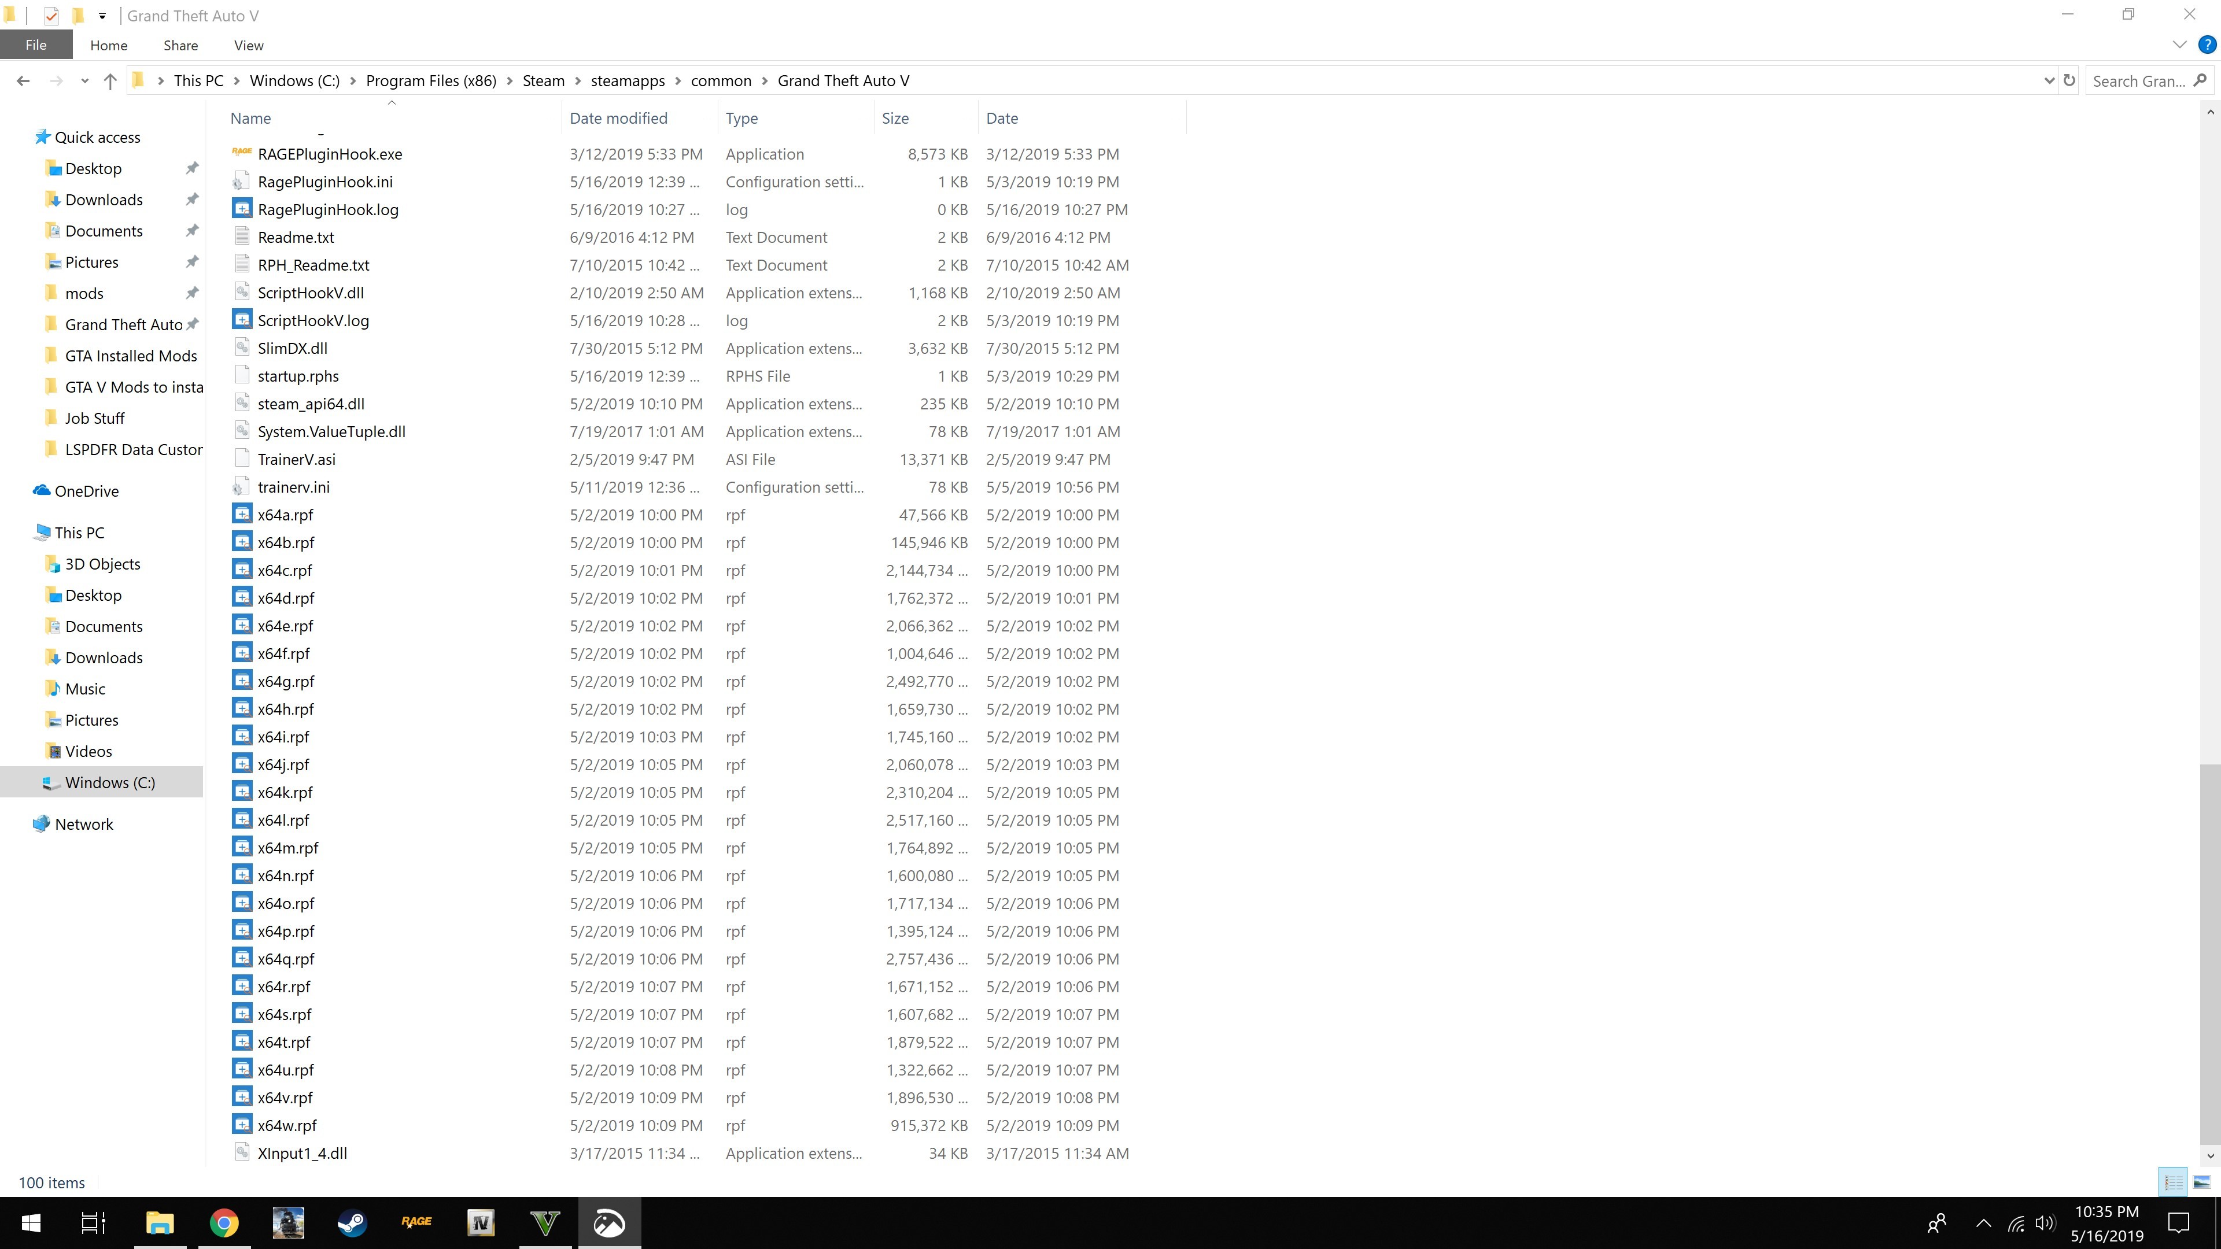Expand the ribbon using the chevron
This screenshot has width=2221, height=1249.
[x=2179, y=45]
